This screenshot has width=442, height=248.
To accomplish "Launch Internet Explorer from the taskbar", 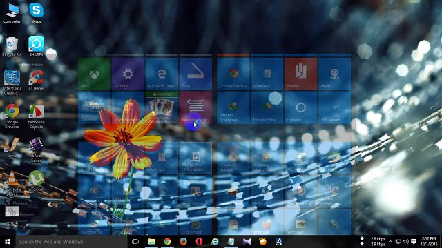I will pos(215,242).
